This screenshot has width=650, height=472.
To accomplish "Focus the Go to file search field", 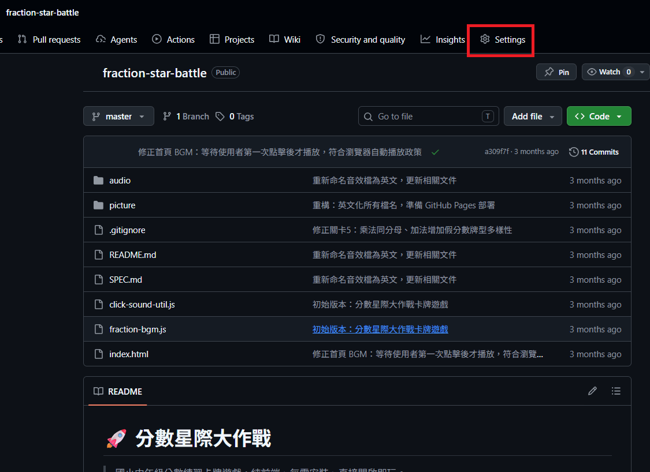I will pyautogui.click(x=428, y=117).
